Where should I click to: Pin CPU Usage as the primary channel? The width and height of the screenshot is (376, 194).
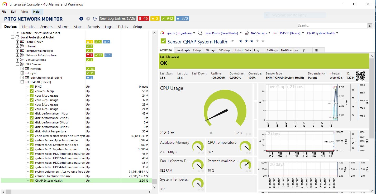[246, 134]
